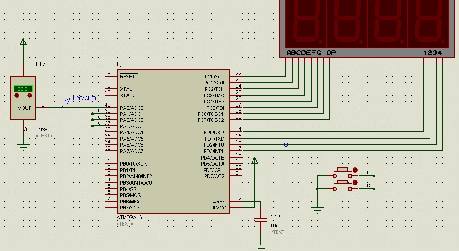Select the capacitor C2 symbol
The width and height of the screenshot is (459, 251).
pos(260,220)
